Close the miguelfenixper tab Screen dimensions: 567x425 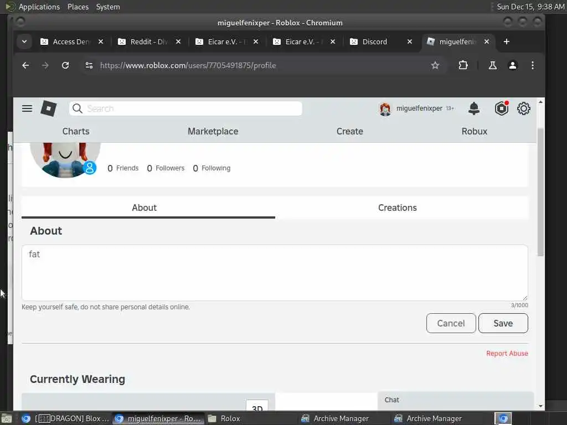[487, 42]
